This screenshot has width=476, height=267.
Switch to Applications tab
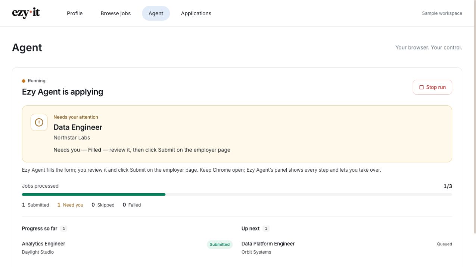196,13
